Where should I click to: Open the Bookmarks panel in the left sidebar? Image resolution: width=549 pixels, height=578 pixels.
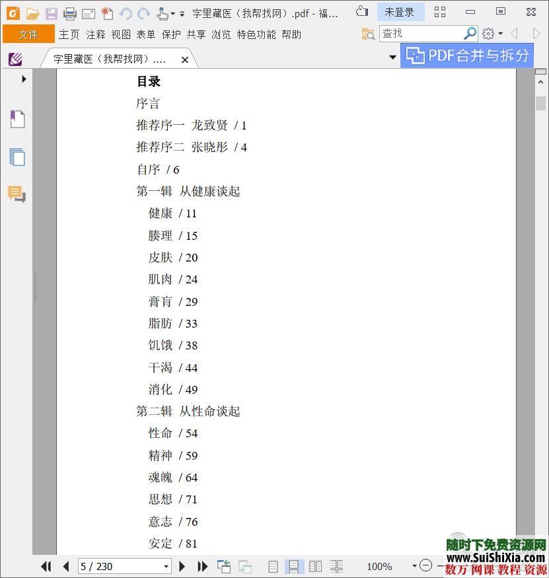tap(17, 119)
